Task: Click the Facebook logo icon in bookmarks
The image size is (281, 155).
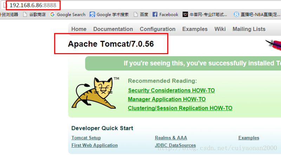Action: click(155, 14)
